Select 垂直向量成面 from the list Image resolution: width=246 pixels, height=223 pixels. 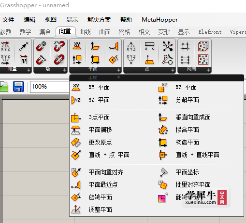[x=193, y=118]
